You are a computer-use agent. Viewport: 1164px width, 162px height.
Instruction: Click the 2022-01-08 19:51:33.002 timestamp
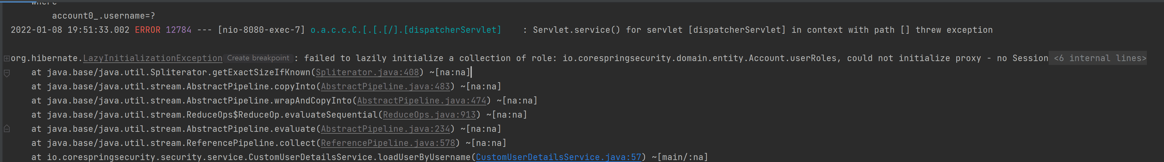[69, 30]
